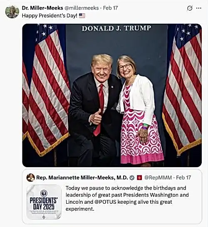Click the flag emoji in the tweet
The width and height of the screenshot is (208, 227).
82,16
